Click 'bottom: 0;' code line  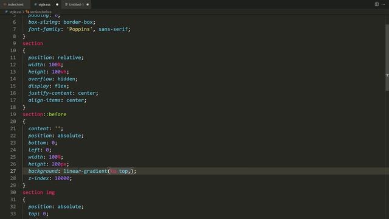tap(43, 143)
